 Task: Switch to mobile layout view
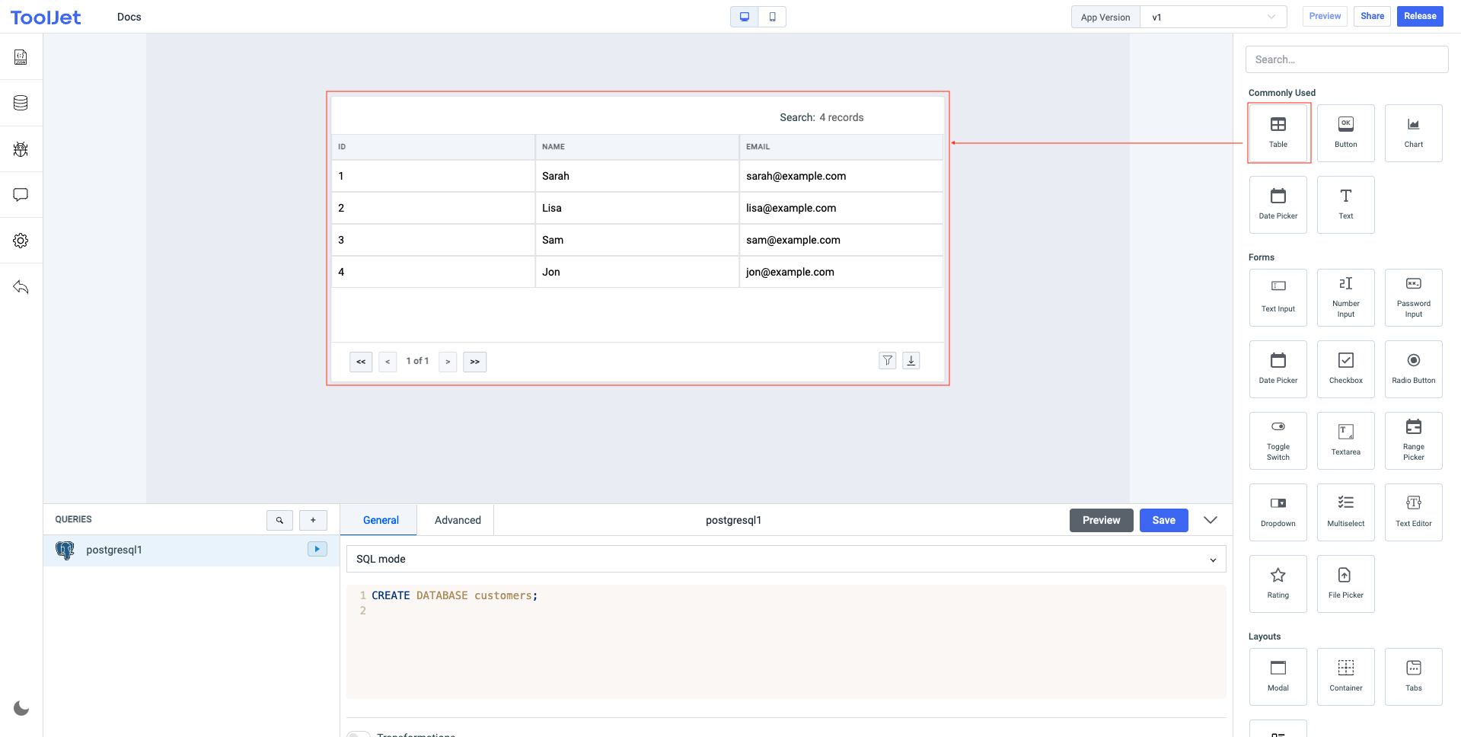click(772, 17)
